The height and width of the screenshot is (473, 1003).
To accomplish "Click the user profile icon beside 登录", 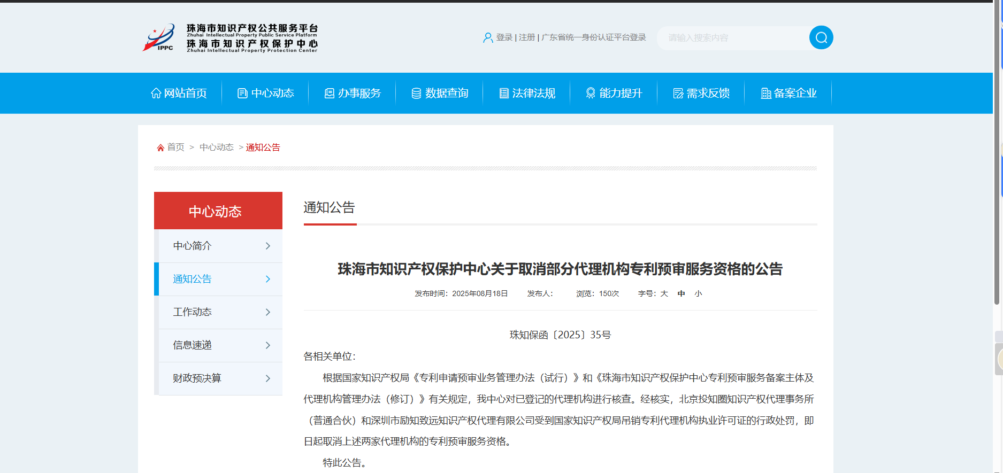I will point(487,37).
